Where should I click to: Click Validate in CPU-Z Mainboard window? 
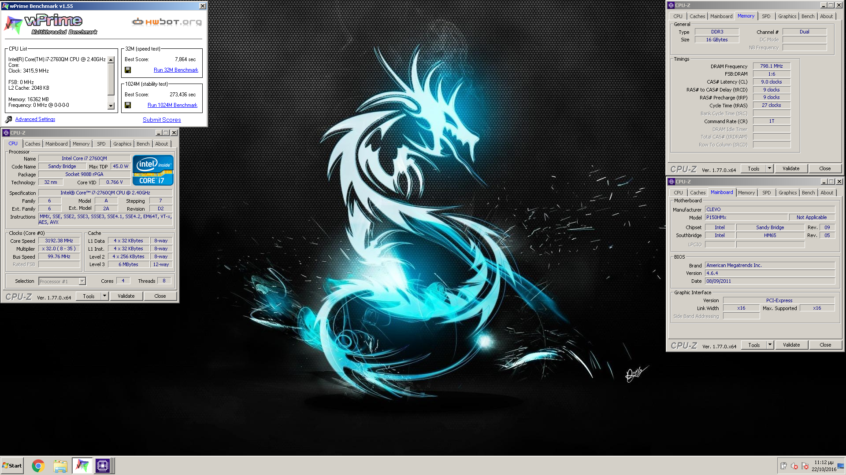(x=791, y=345)
